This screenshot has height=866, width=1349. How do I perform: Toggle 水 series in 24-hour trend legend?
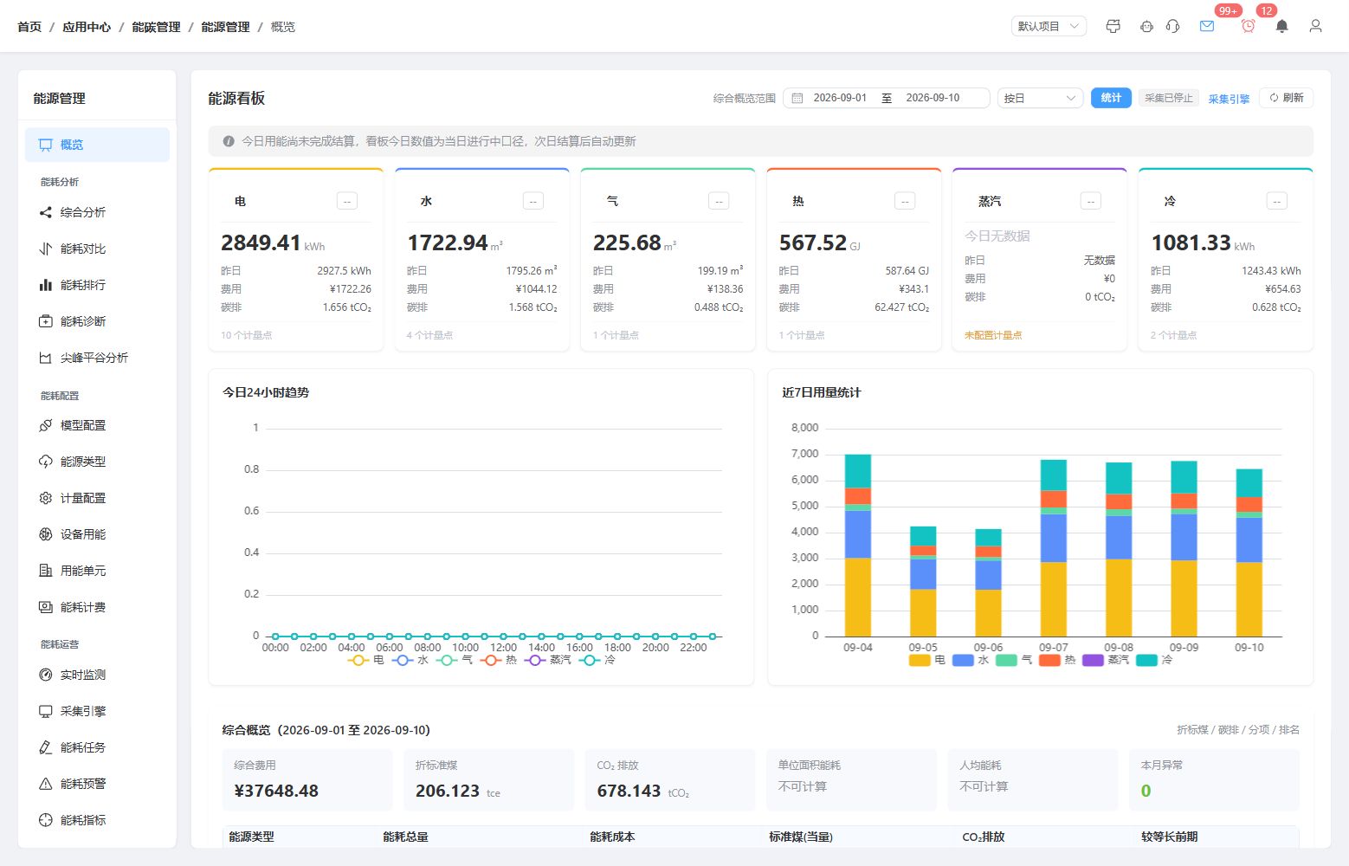click(410, 660)
